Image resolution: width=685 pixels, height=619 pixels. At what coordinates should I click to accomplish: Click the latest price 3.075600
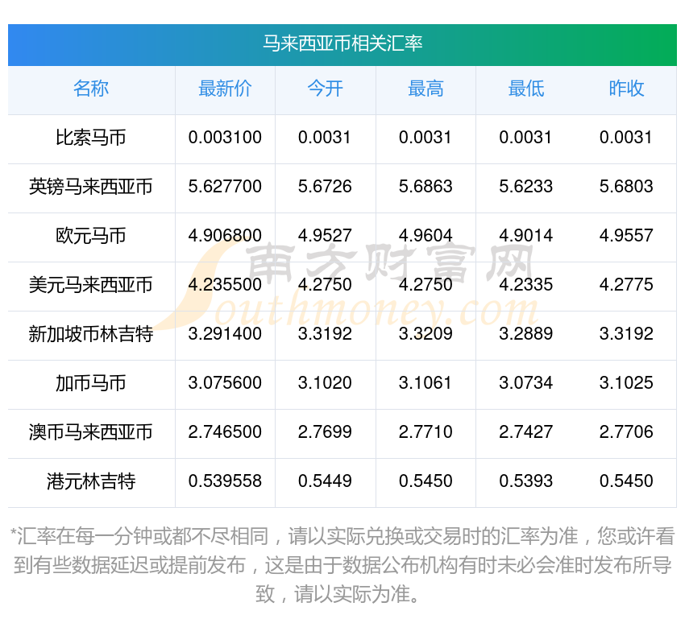tap(225, 383)
